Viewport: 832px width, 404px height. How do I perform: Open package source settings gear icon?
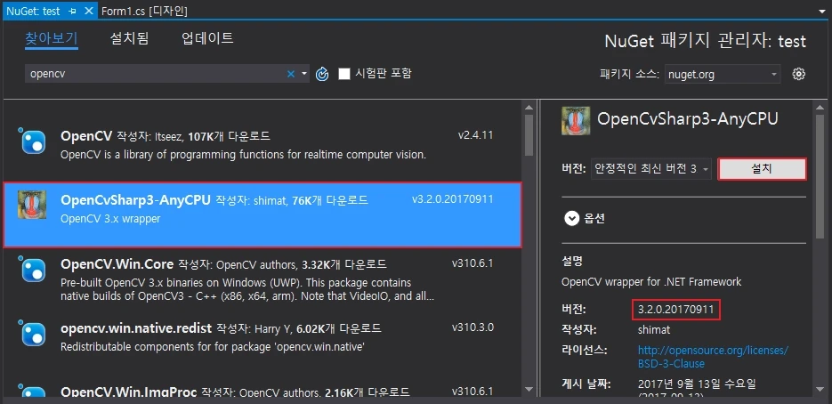coord(798,74)
